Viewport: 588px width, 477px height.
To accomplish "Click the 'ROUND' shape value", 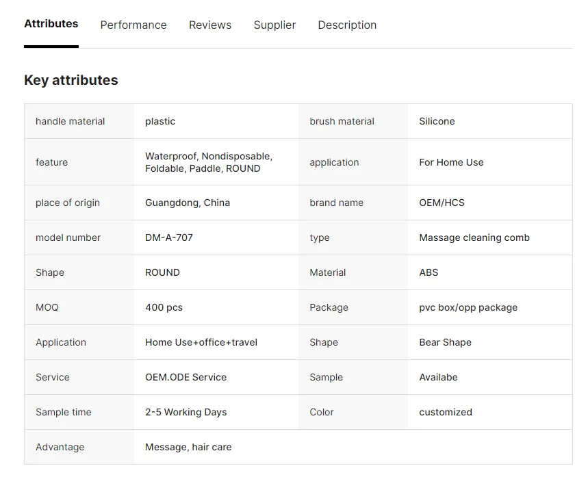I will [162, 272].
